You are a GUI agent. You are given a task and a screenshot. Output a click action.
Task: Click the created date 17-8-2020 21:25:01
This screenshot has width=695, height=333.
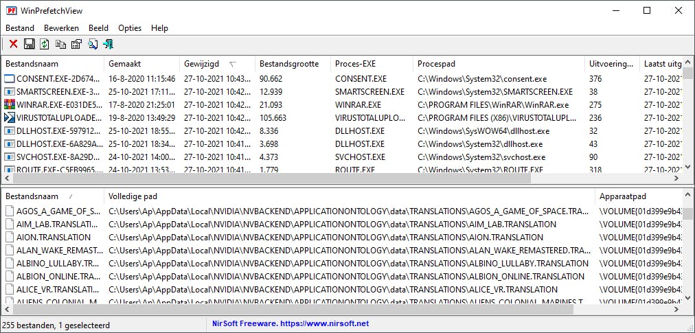pos(141,105)
